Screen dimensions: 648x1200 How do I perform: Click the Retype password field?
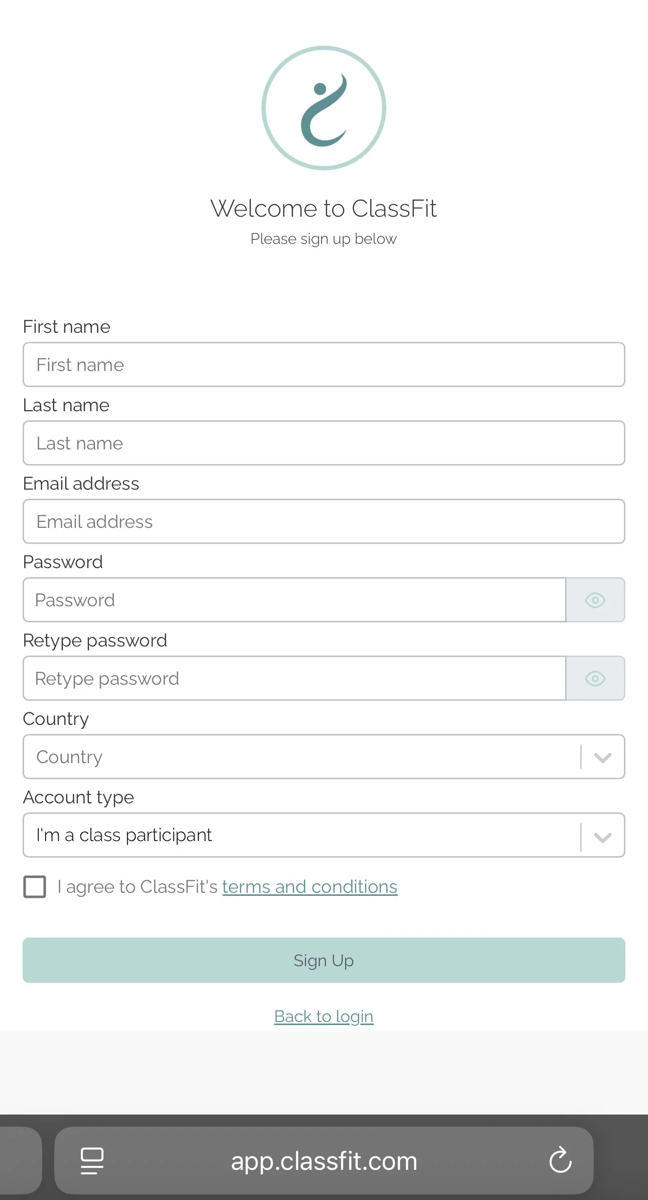[x=294, y=679]
